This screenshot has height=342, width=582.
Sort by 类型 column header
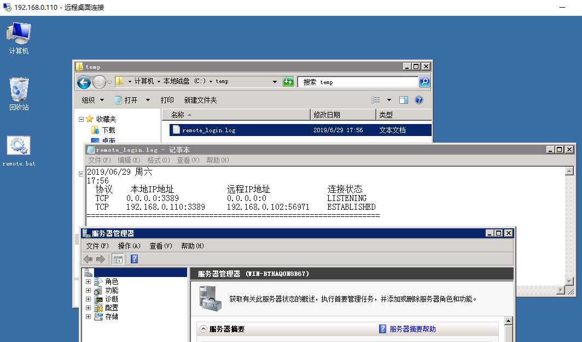point(404,115)
